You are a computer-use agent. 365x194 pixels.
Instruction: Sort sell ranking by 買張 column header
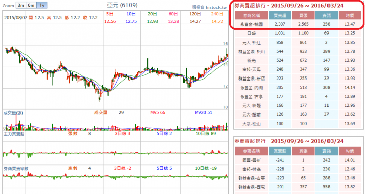[x=303, y=151]
